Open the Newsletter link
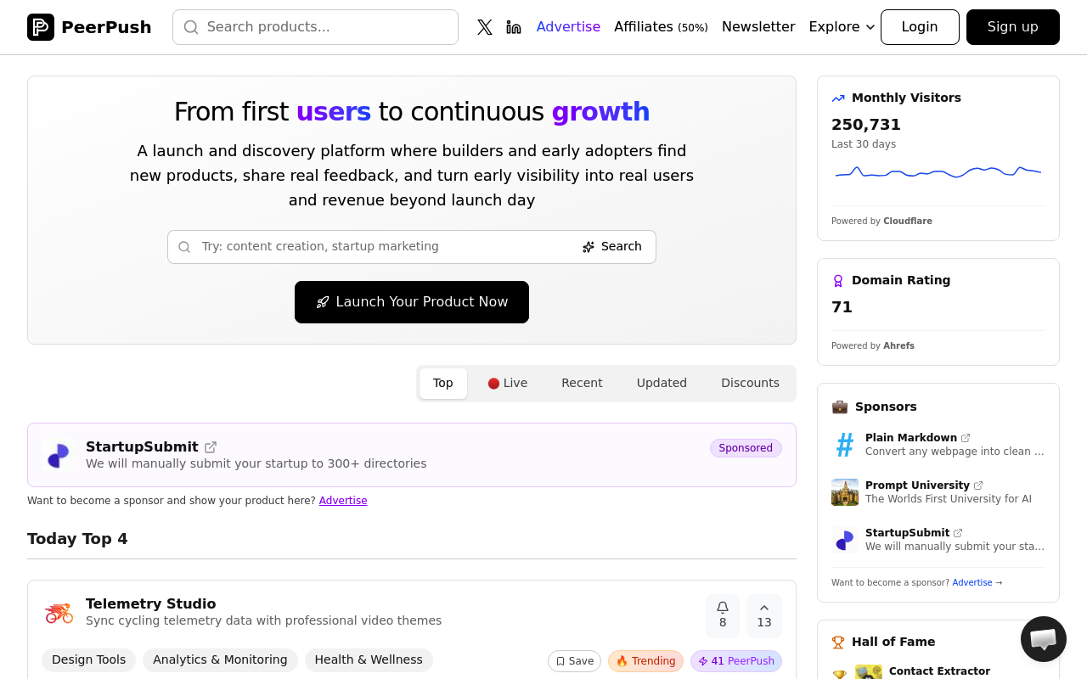 pyautogui.click(x=758, y=27)
